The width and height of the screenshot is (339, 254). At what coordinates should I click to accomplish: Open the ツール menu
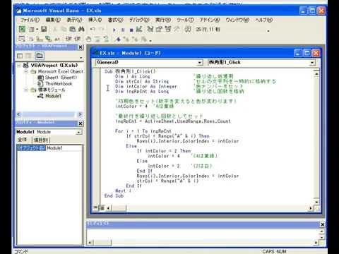tap(185, 20)
